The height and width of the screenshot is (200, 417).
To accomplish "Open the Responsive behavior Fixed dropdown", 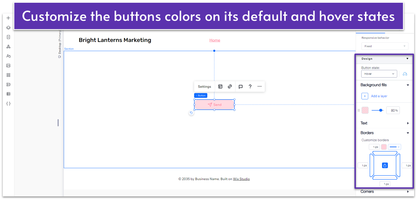I will (385, 46).
